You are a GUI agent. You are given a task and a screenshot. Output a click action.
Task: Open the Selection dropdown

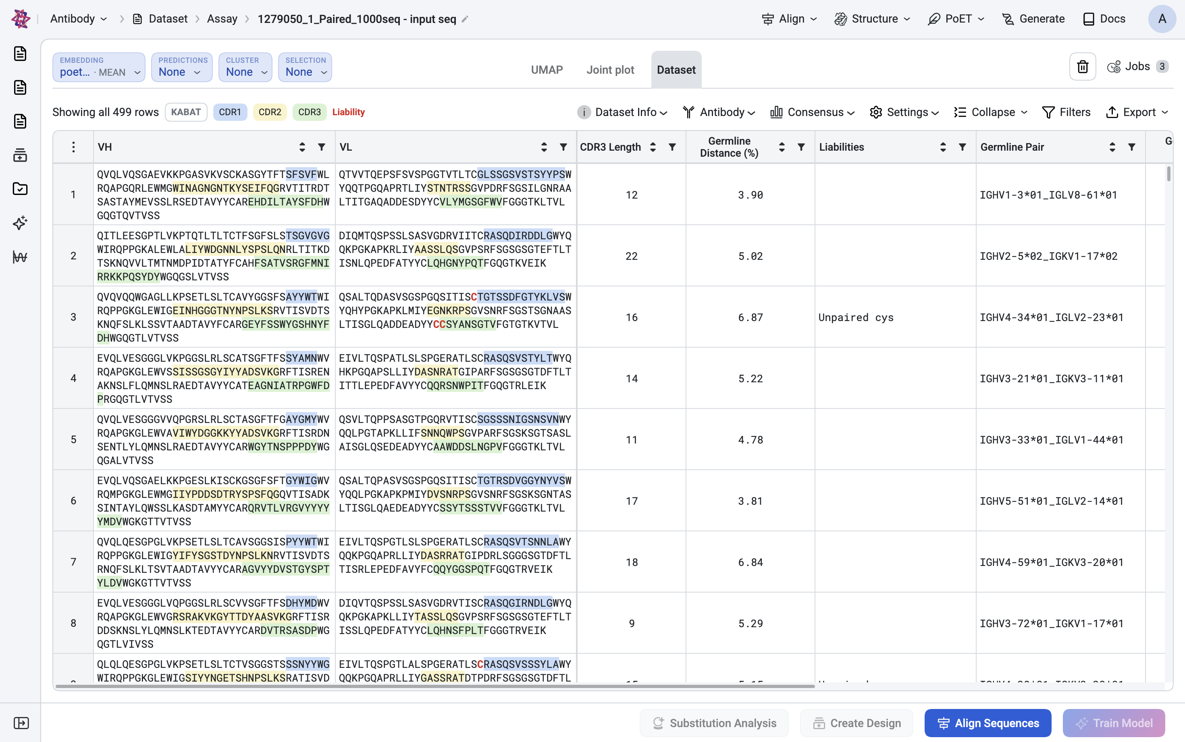point(305,67)
